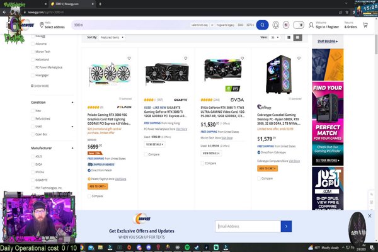Switch to grid view layout icon
Viewport: 378px width, 252px height.
point(297,37)
